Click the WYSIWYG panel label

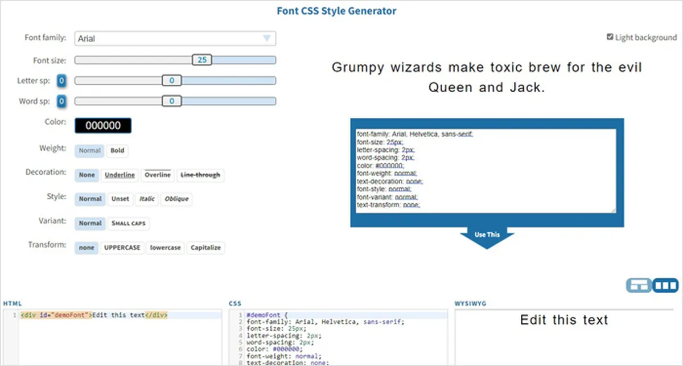click(x=470, y=304)
